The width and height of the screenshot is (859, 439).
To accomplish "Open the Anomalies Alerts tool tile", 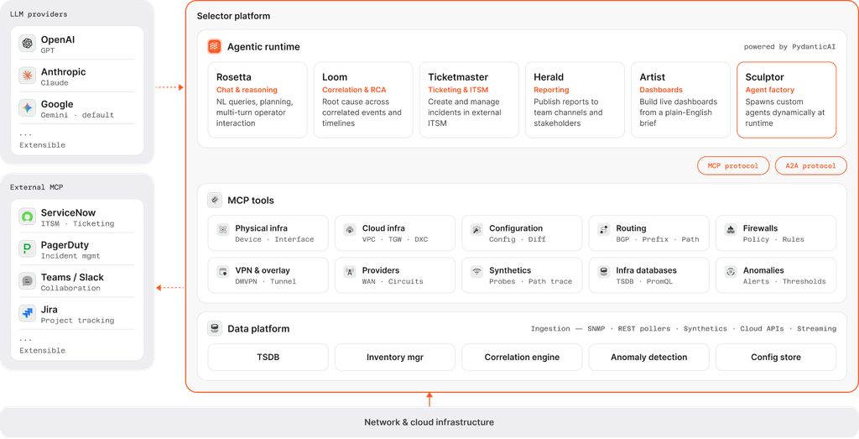I will click(x=776, y=275).
